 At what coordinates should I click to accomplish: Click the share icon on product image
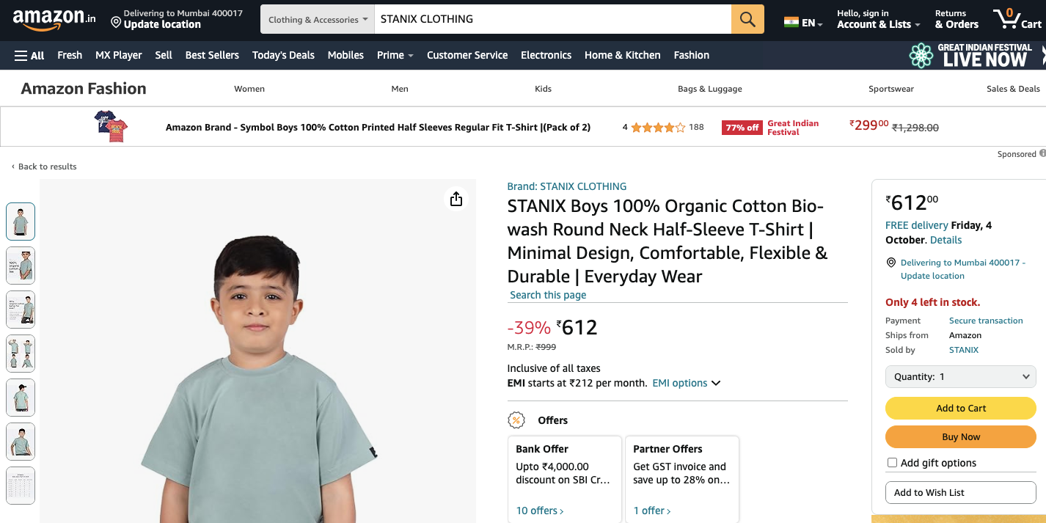point(456,199)
